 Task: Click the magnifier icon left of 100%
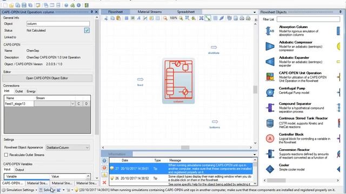(x=165, y=18)
